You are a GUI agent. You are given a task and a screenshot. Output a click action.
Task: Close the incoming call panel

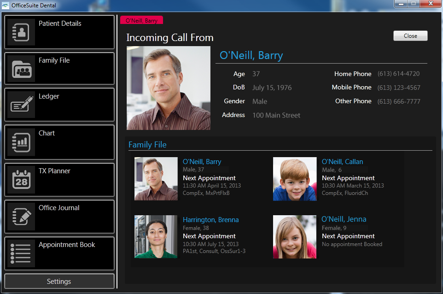point(410,36)
